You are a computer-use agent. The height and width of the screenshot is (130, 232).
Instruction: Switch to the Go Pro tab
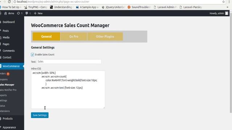tap(74, 36)
